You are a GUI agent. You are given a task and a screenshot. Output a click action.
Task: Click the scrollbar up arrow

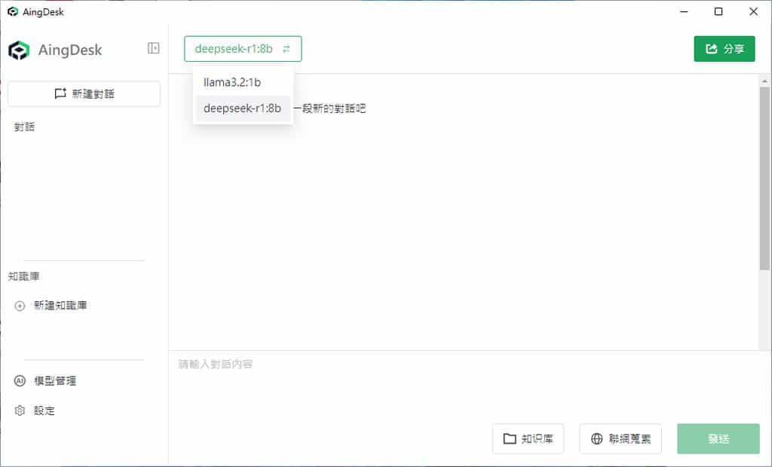(x=764, y=81)
